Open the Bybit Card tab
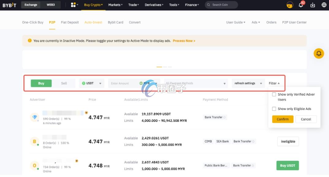Viewport: 329px width, 177px height. [x=116, y=22]
